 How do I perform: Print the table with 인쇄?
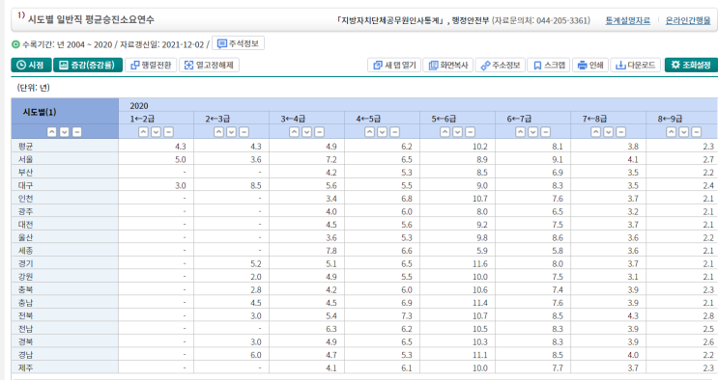click(590, 65)
